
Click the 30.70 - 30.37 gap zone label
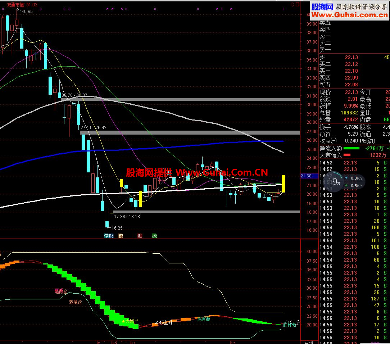coord(74,95)
